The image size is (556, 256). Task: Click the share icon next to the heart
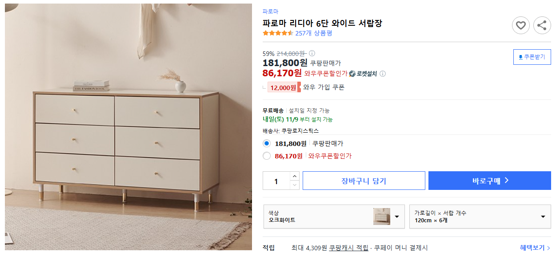tap(542, 25)
